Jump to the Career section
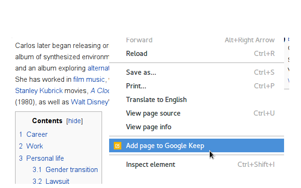Image resolution: width=301 pixels, height=188 pixels. coord(37,134)
